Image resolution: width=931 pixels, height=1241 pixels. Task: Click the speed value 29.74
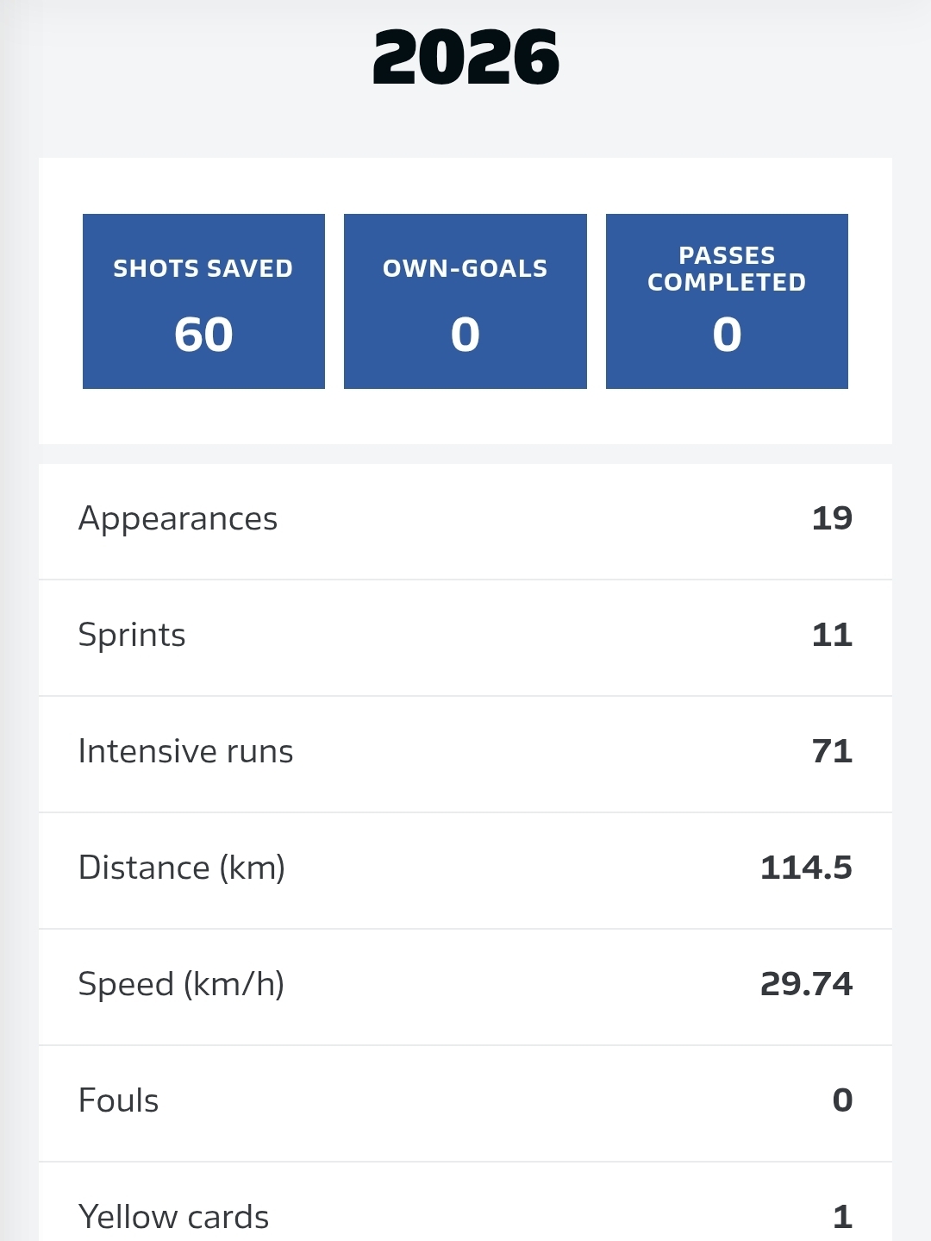click(x=806, y=984)
